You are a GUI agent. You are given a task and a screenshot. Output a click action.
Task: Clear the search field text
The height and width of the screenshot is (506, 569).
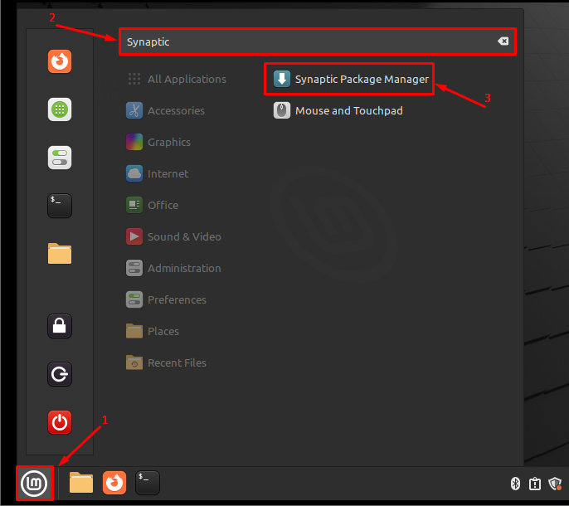coord(503,41)
